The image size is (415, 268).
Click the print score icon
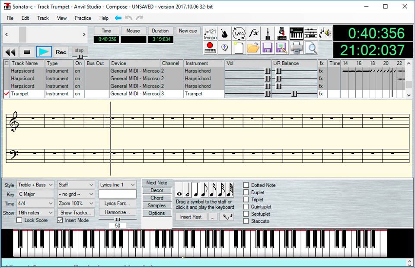[297, 49]
